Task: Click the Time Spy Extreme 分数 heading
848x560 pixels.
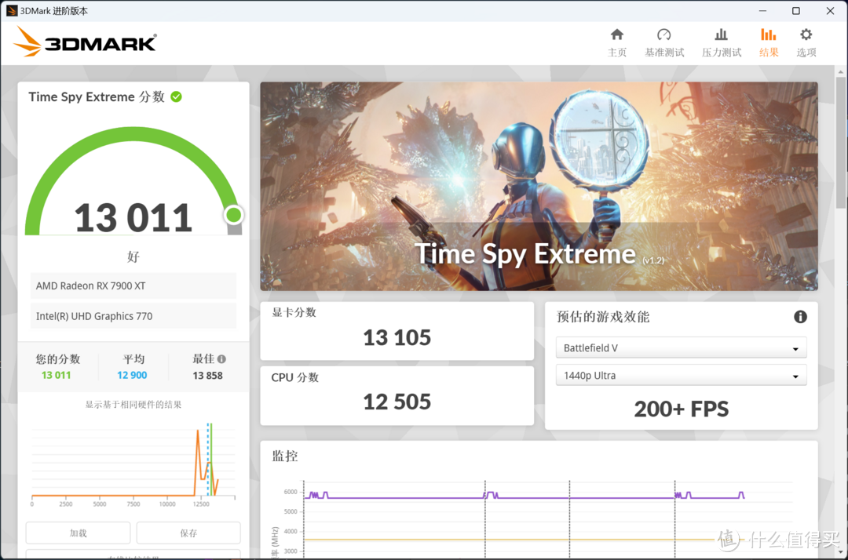Action: [97, 96]
